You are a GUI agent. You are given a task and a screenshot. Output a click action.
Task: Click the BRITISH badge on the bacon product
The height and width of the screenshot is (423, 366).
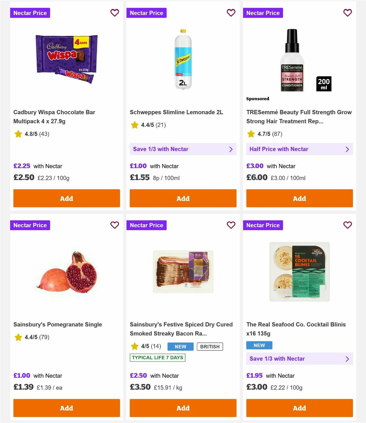coord(210,346)
